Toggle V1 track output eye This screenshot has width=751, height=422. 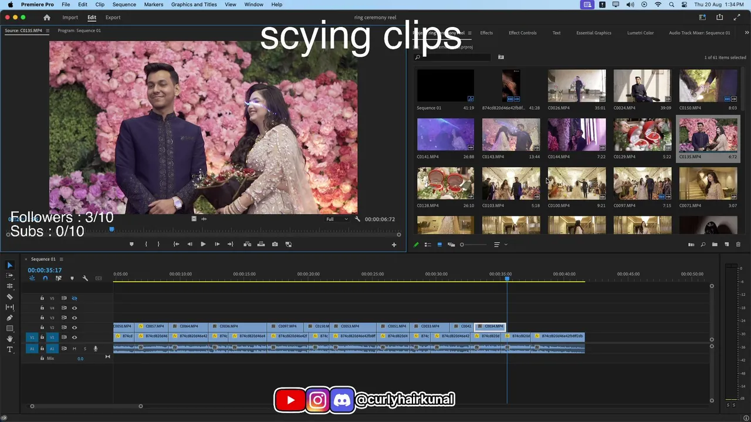[75, 338]
